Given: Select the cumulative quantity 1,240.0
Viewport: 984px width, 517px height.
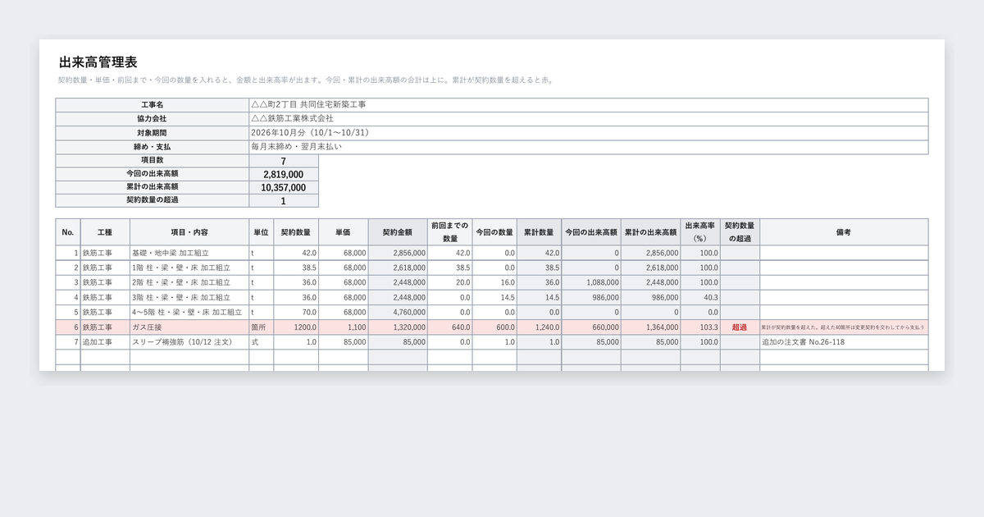Looking at the screenshot, I should pyautogui.click(x=539, y=327).
